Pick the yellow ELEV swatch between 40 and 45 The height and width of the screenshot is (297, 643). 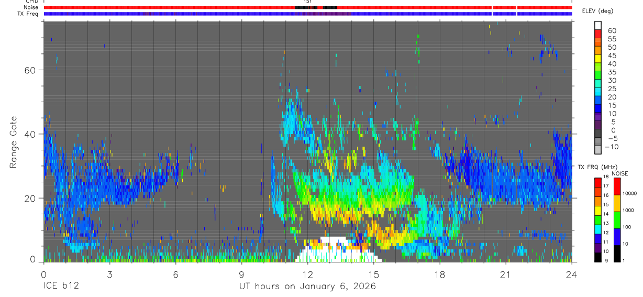(x=598, y=58)
